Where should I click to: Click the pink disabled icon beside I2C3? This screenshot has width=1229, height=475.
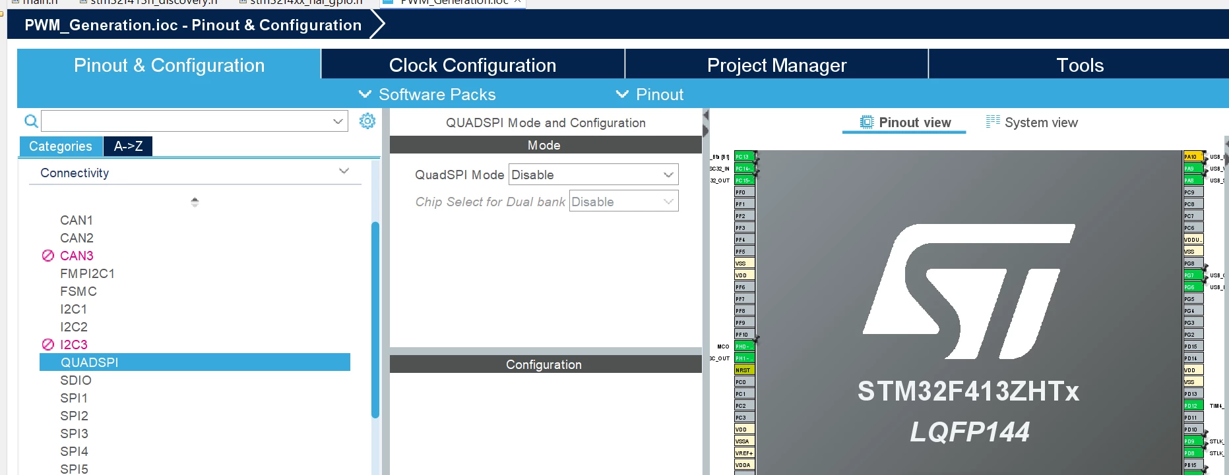click(48, 345)
